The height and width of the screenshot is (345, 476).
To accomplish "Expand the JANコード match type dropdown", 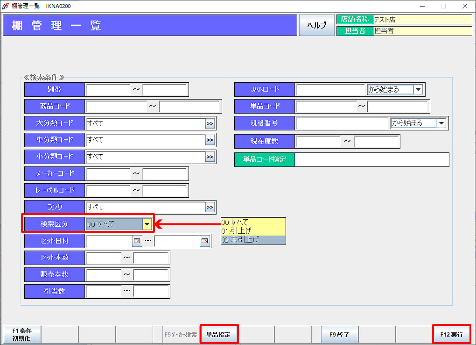I will point(418,90).
